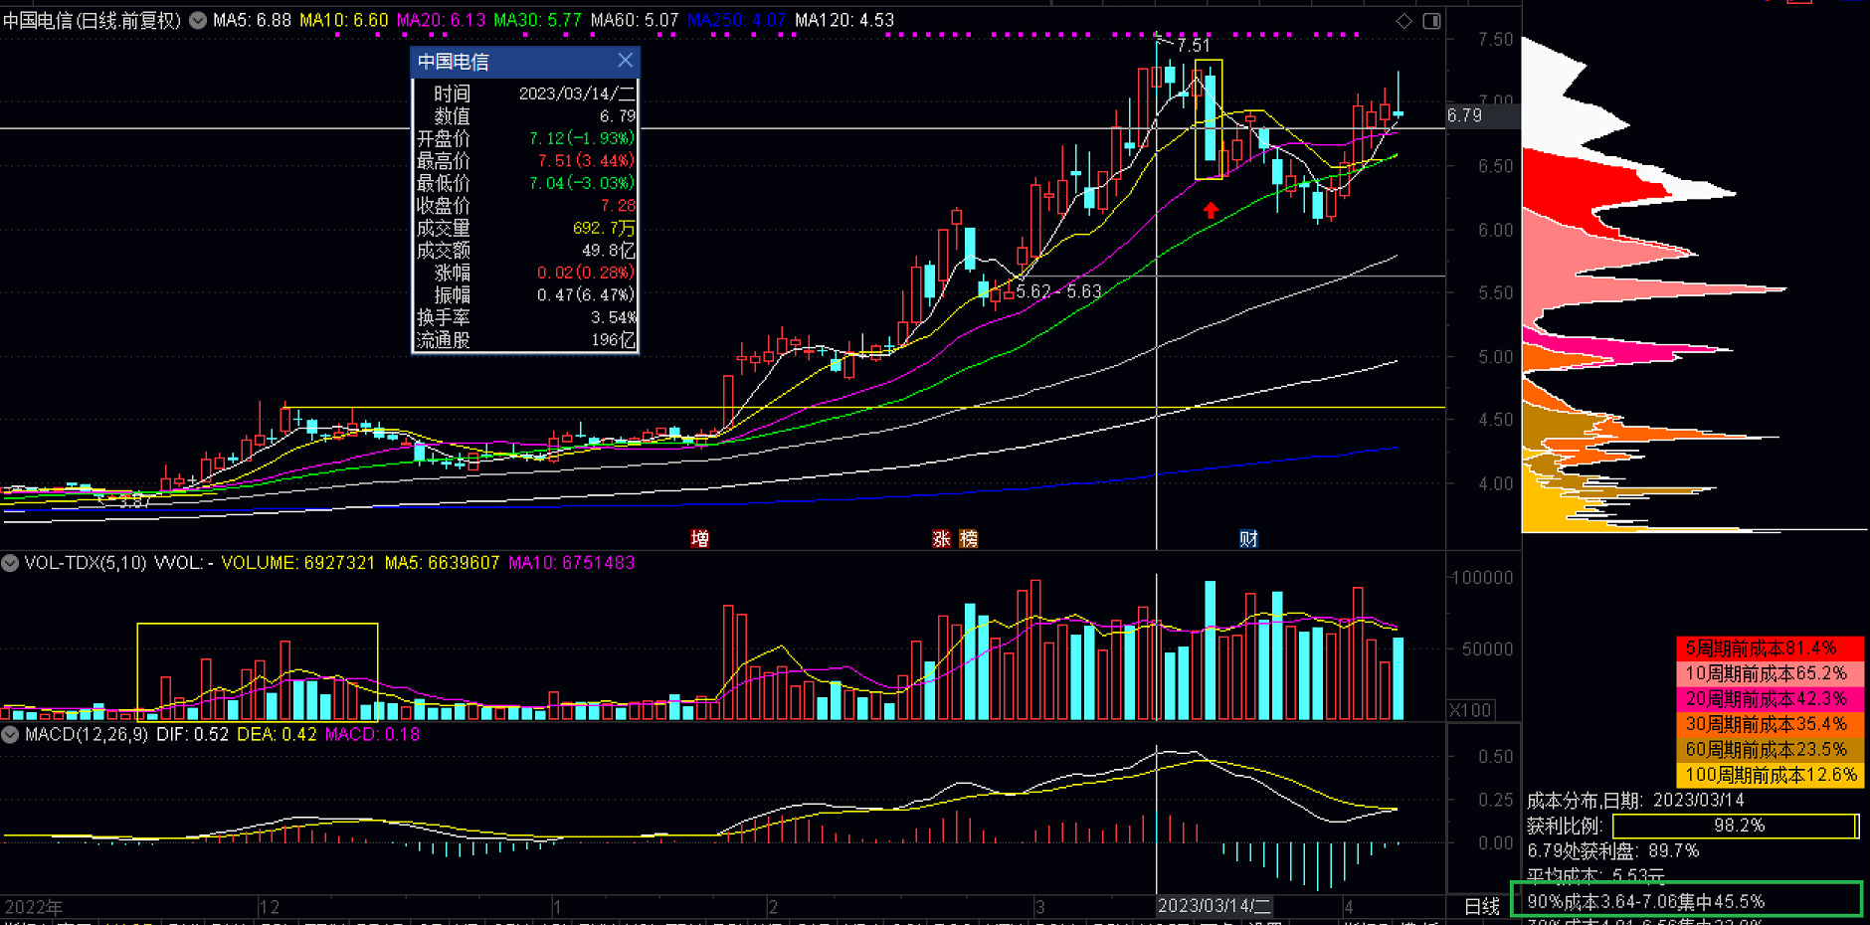1870x925 pixels.
Task: Click the MA5: 6.88 label
Action: [x=252, y=20]
